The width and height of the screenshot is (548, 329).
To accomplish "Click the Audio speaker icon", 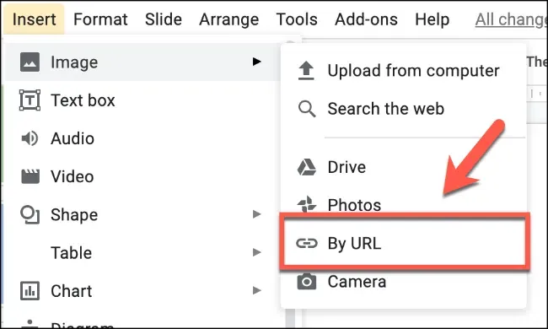I will [30, 138].
